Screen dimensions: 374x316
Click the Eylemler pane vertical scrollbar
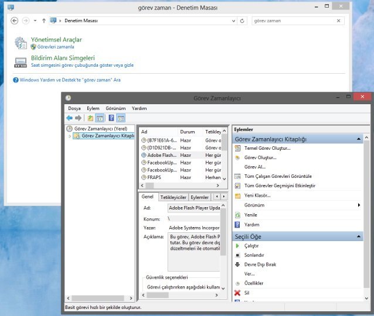[x=366, y=214]
